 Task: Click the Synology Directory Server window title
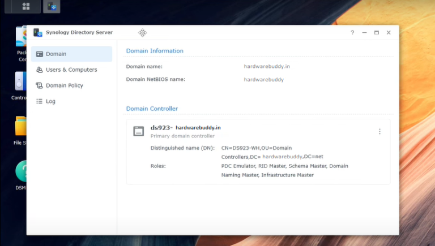tap(79, 32)
